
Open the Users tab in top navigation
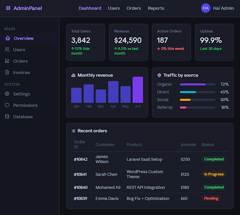click(x=114, y=8)
